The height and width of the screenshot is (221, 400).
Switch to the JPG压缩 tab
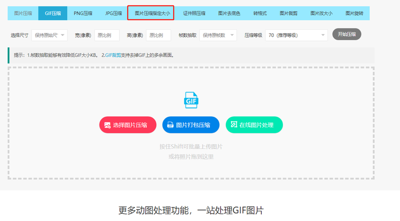coord(113,13)
